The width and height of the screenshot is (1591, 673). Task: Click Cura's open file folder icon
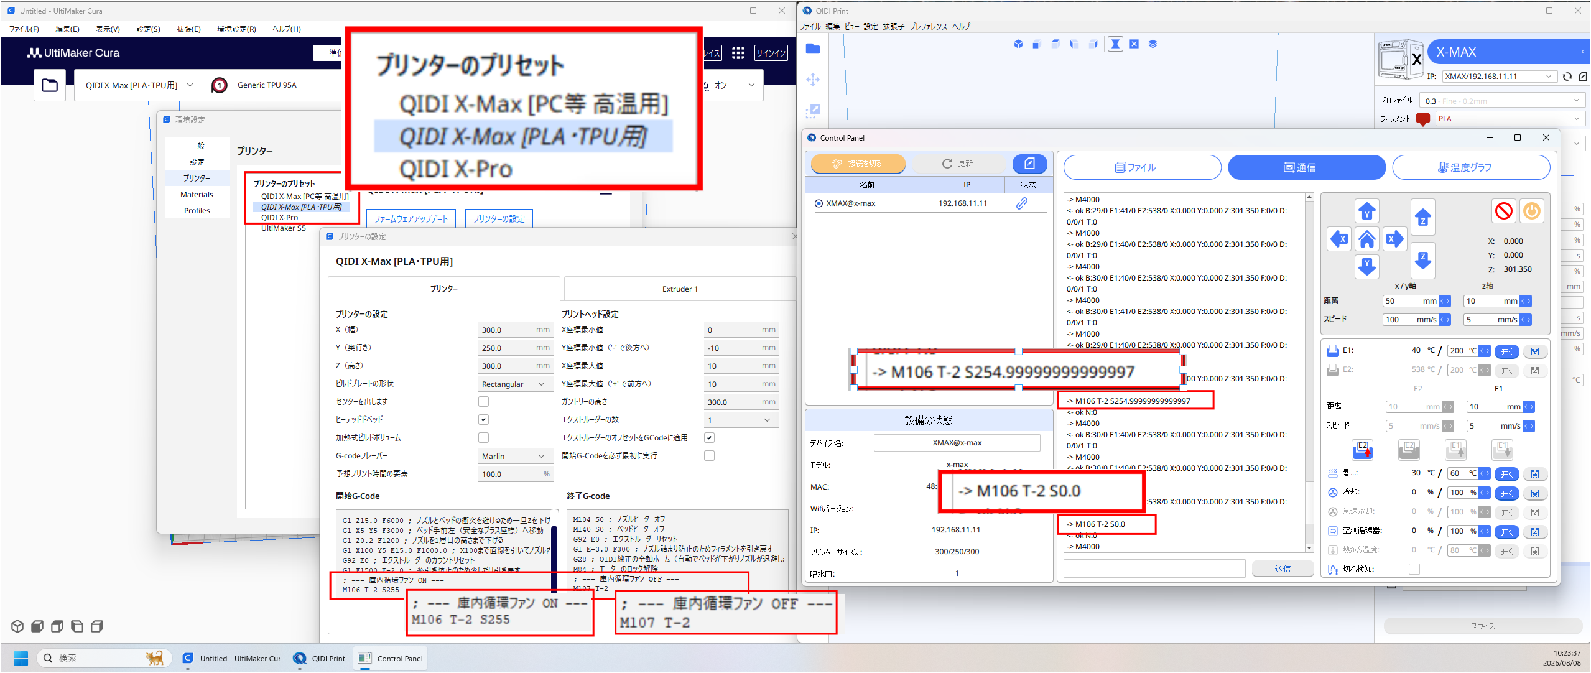[50, 85]
